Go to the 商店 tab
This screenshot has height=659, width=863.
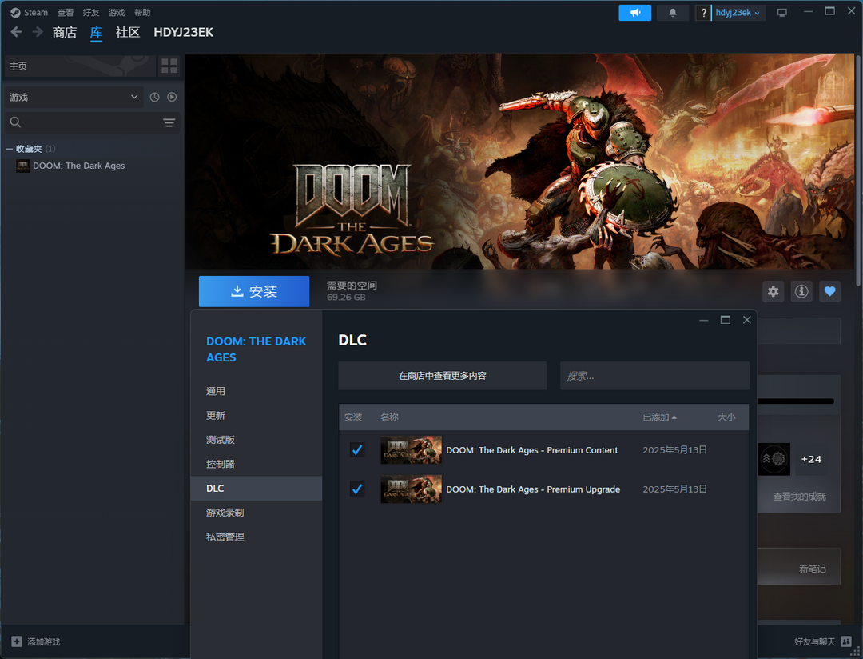(x=65, y=33)
